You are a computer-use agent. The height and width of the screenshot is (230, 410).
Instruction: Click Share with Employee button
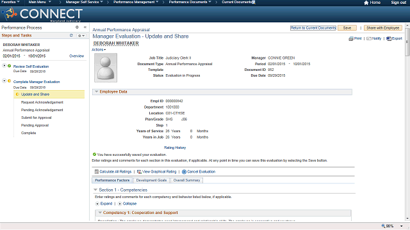[382, 28]
